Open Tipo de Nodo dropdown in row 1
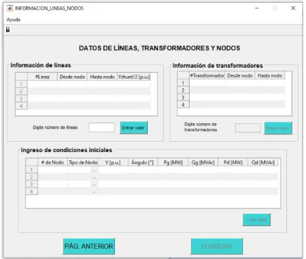This screenshot has height=259, width=306. coord(94,171)
